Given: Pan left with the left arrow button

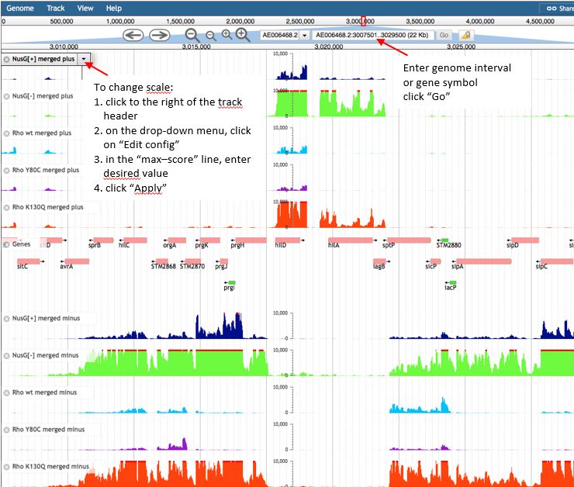Looking at the screenshot, I should click(133, 35).
